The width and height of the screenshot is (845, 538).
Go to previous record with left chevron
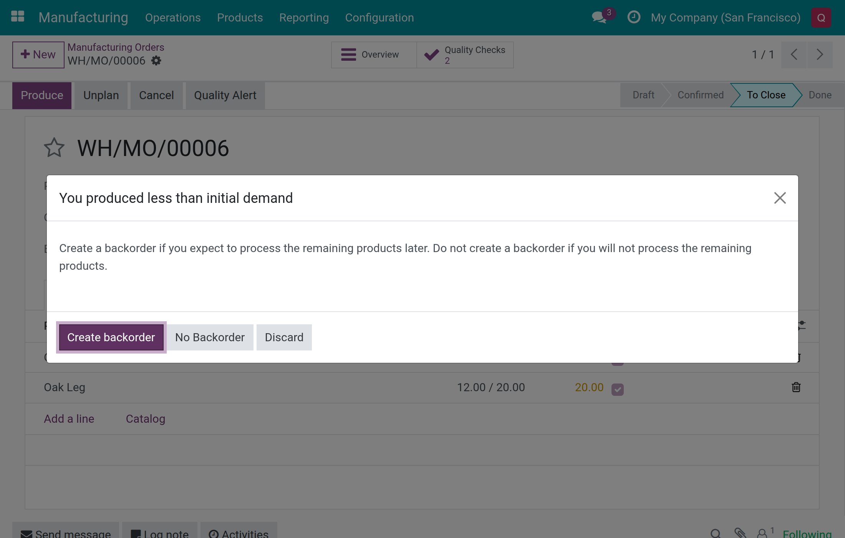click(794, 55)
